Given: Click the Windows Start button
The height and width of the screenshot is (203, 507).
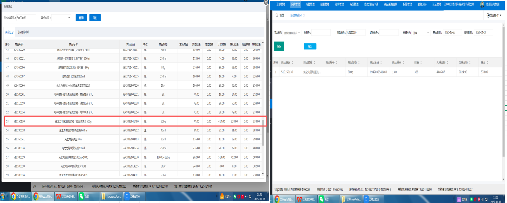Looking at the screenshot, I should 4,197.
